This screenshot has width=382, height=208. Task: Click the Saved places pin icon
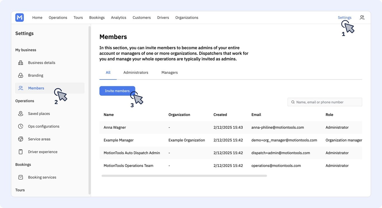pos(21,114)
